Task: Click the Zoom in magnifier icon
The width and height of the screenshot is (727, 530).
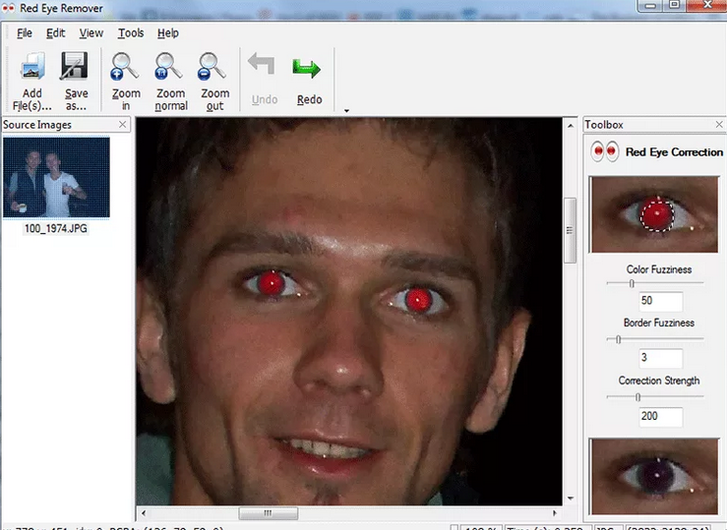Action: tap(124, 67)
